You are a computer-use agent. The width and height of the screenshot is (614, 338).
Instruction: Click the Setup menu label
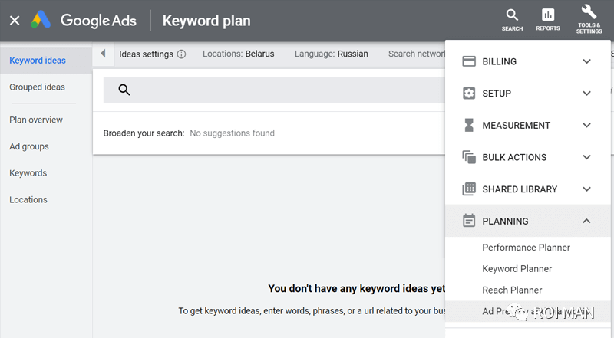pyautogui.click(x=497, y=94)
